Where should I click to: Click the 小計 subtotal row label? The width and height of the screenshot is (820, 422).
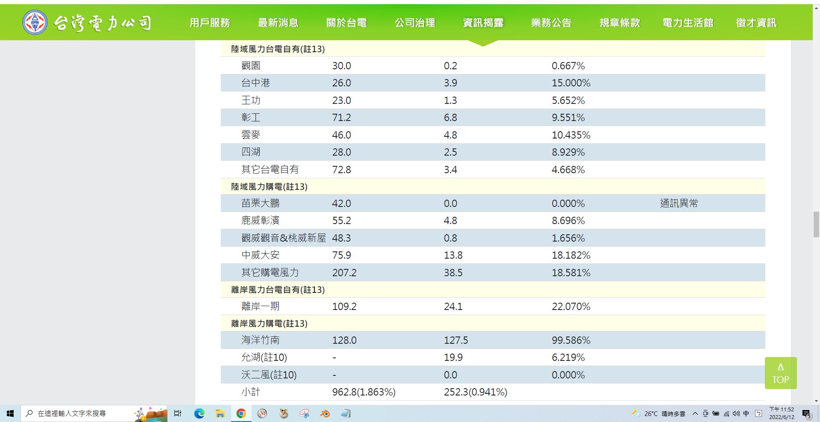[251, 392]
